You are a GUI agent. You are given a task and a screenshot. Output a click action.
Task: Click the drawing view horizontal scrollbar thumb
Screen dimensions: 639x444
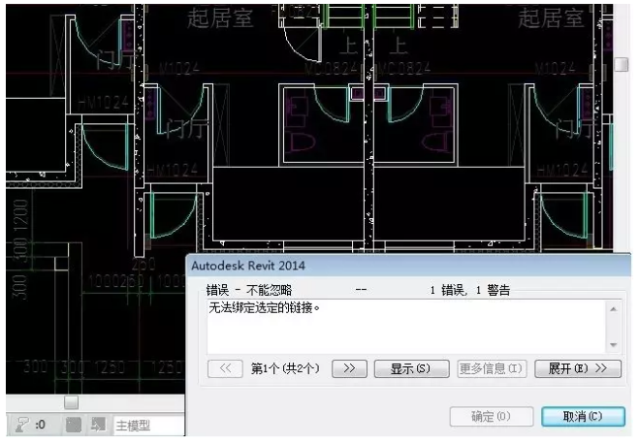click(x=71, y=401)
